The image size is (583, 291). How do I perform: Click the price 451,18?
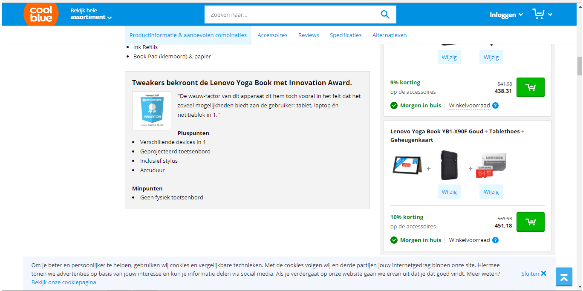[x=503, y=225]
